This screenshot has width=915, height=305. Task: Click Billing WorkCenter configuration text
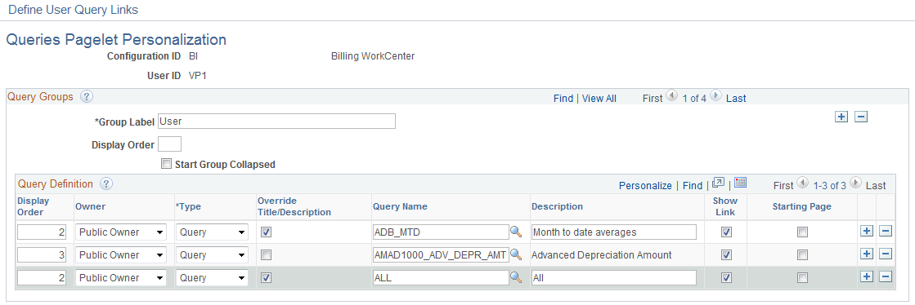[x=373, y=56]
